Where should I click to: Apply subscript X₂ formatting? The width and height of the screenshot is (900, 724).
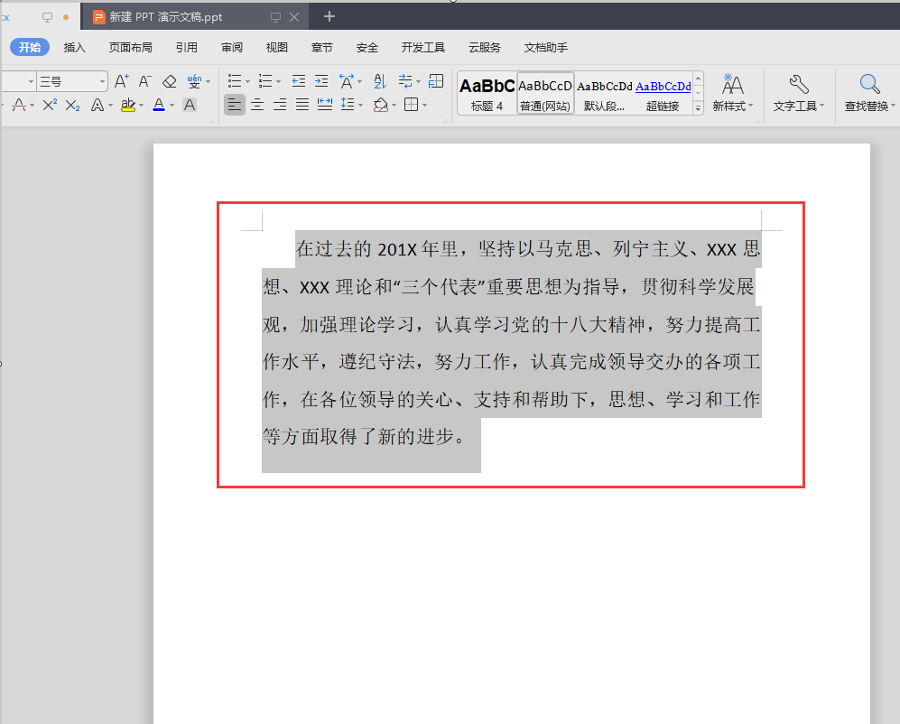point(72,105)
